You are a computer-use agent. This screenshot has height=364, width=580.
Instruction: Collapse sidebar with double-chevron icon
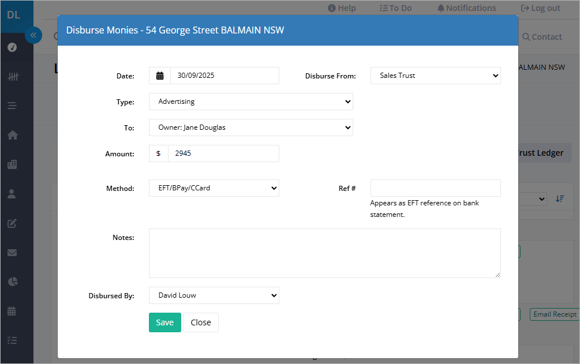point(33,36)
